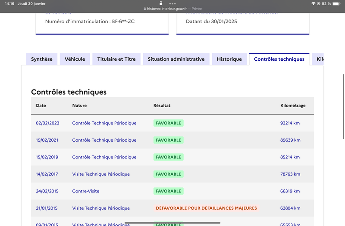Click the 63804 km value
The width and height of the screenshot is (345, 226).
click(290, 208)
